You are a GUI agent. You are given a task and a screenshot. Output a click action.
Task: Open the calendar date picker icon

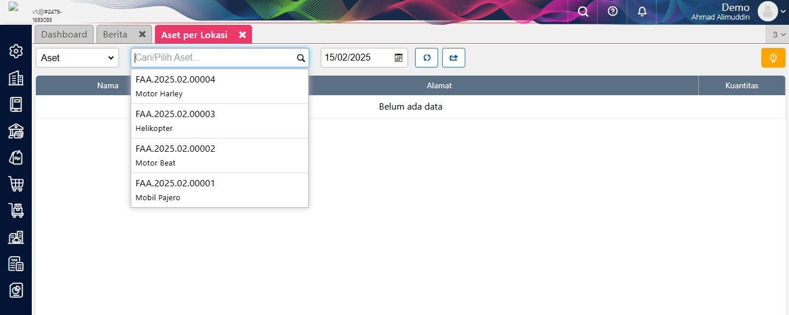399,58
